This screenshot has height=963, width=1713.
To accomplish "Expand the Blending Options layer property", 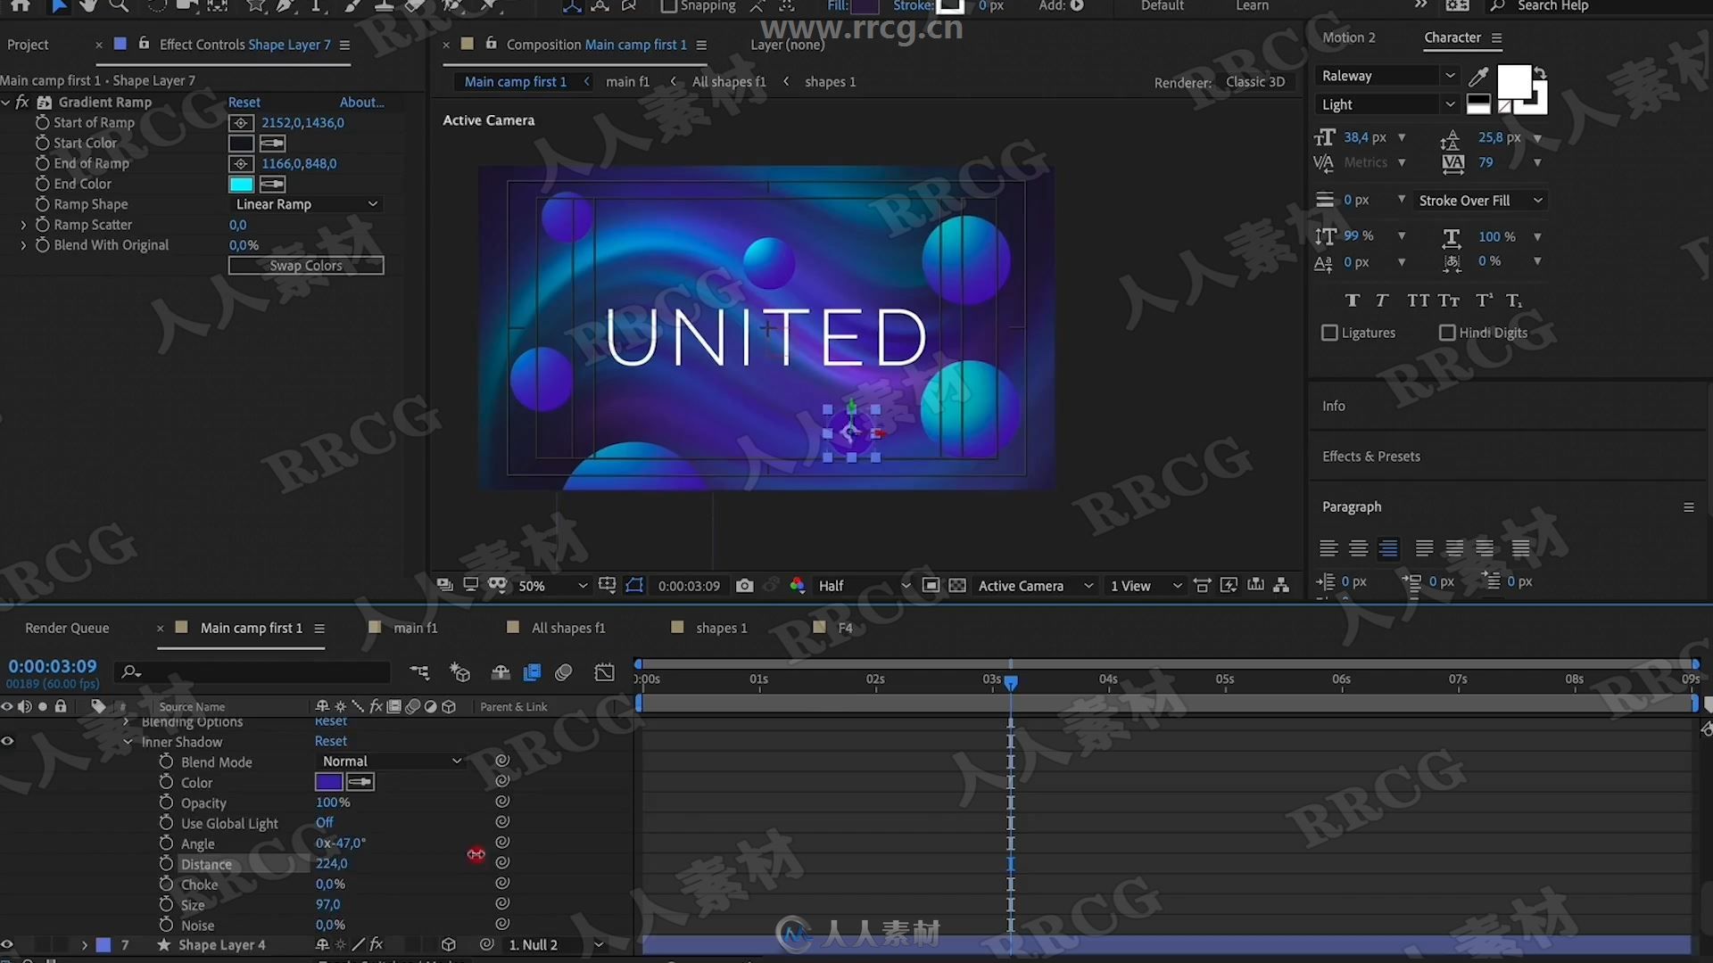I will [126, 720].
